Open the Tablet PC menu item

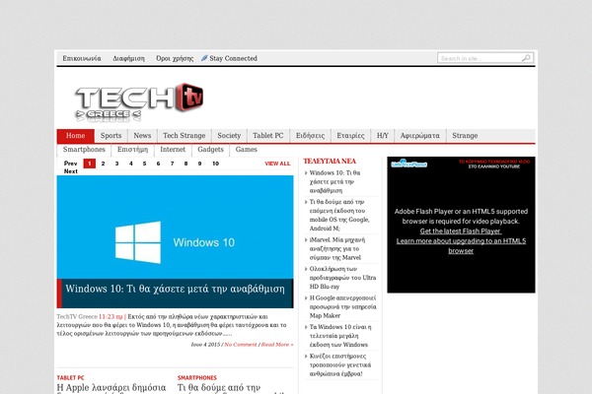click(x=268, y=136)
